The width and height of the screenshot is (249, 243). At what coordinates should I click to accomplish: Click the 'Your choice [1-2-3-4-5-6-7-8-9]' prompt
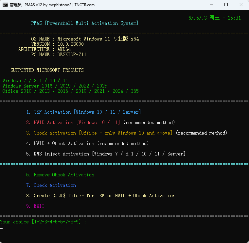pyautogui.click(x=43, y=222)
